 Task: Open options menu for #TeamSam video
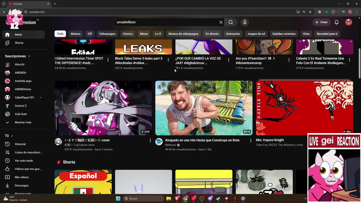[289, 60]
